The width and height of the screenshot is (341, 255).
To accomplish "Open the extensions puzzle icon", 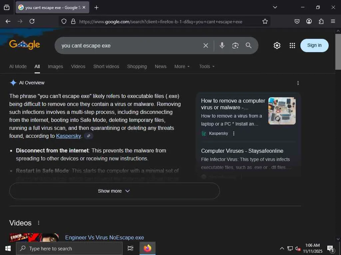I will tap(321, 21).
